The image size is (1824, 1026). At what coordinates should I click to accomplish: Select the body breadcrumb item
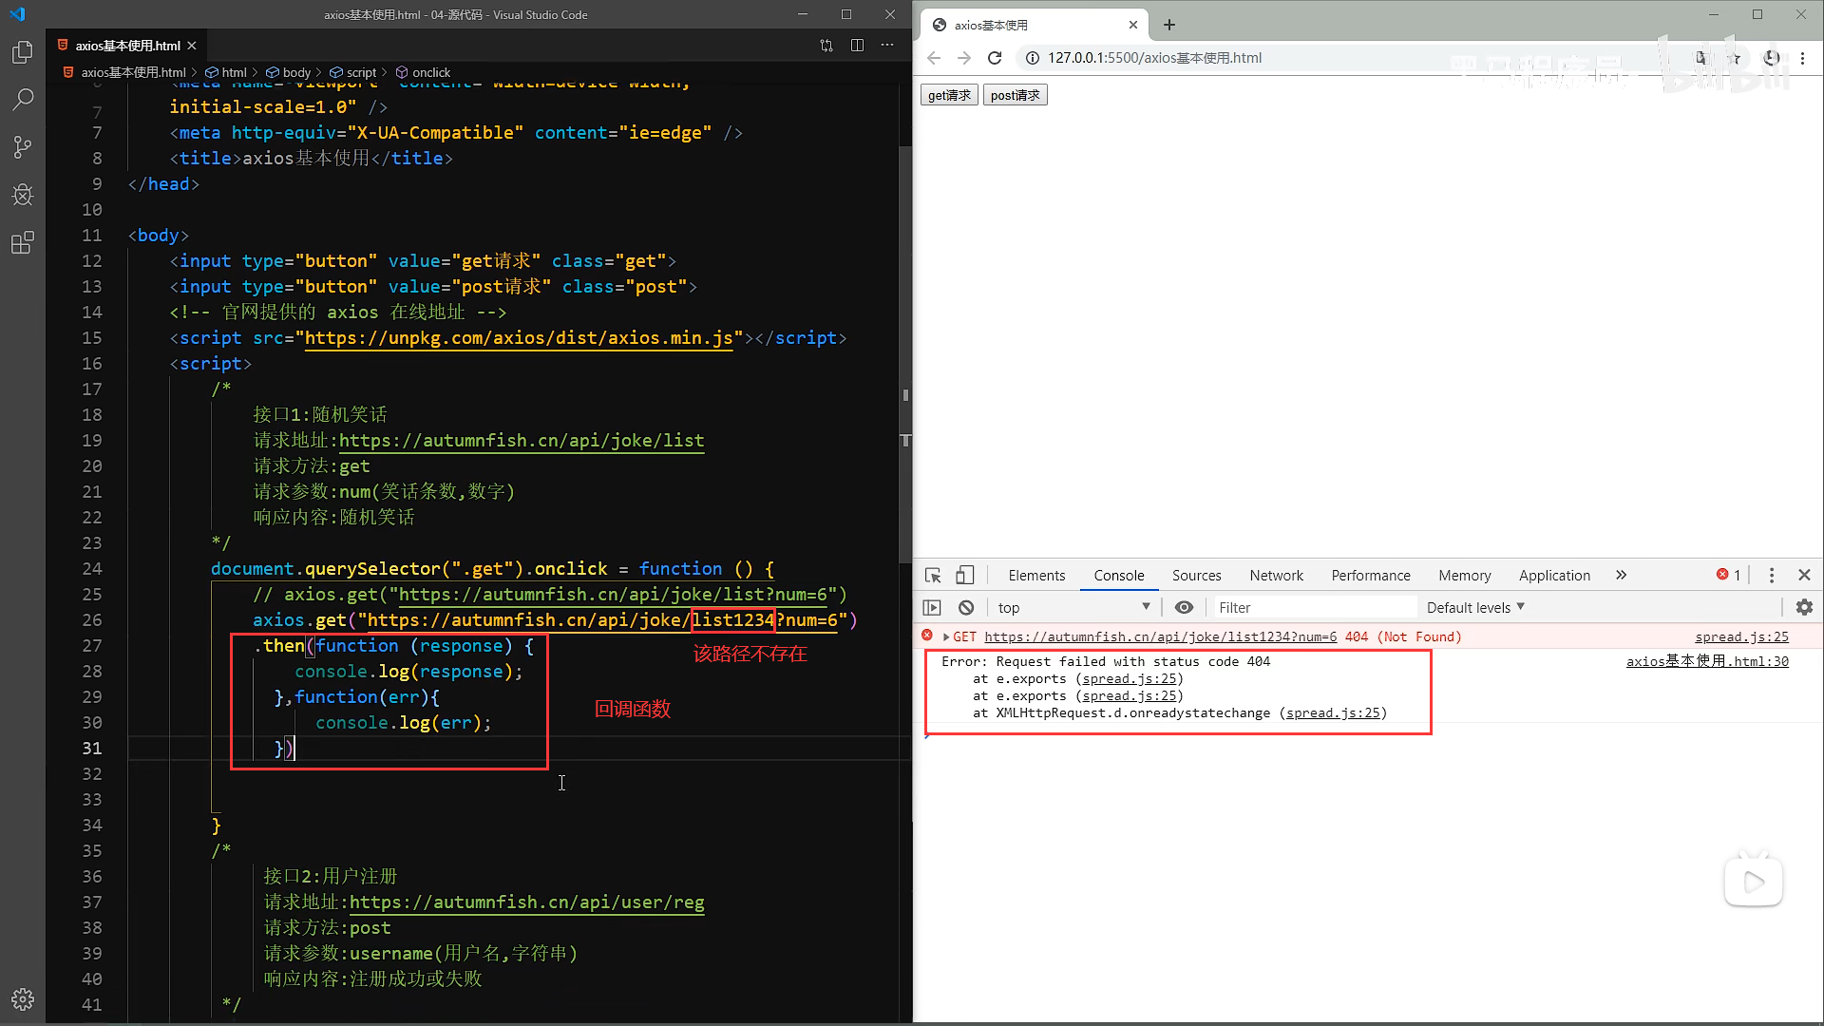click(289, 72)
